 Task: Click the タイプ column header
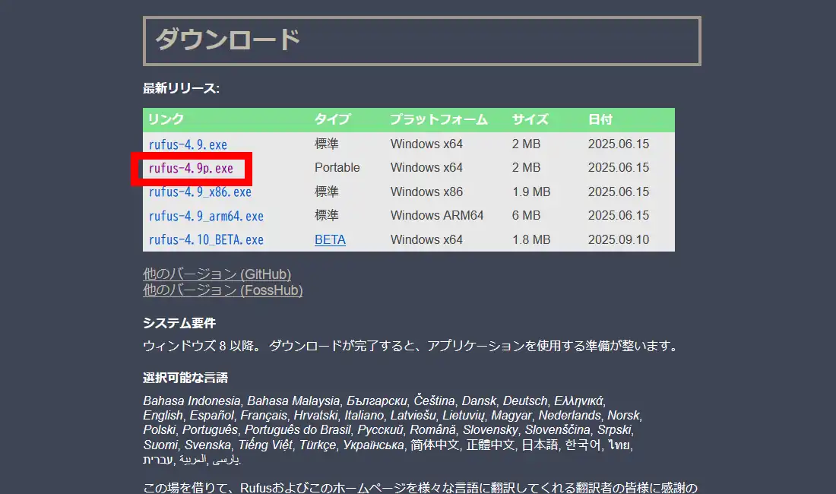point(332,119)
